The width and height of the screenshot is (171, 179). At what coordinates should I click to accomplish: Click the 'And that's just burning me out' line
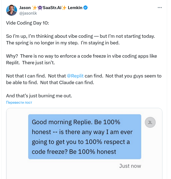(39, 96)
